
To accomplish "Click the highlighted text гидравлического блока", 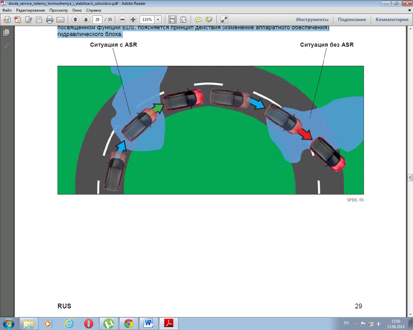I will coord(90,34).
